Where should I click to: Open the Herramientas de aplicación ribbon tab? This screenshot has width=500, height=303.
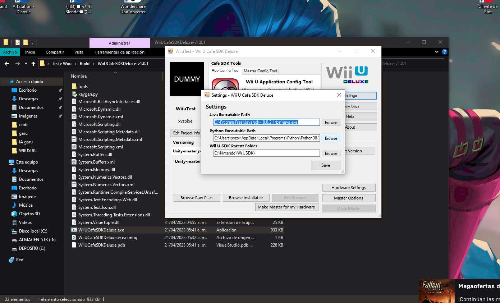click(119, 52)
